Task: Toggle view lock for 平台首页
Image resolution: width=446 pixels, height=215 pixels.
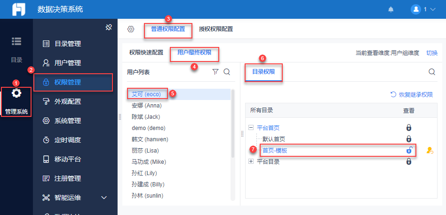Action: click(409, 128)
